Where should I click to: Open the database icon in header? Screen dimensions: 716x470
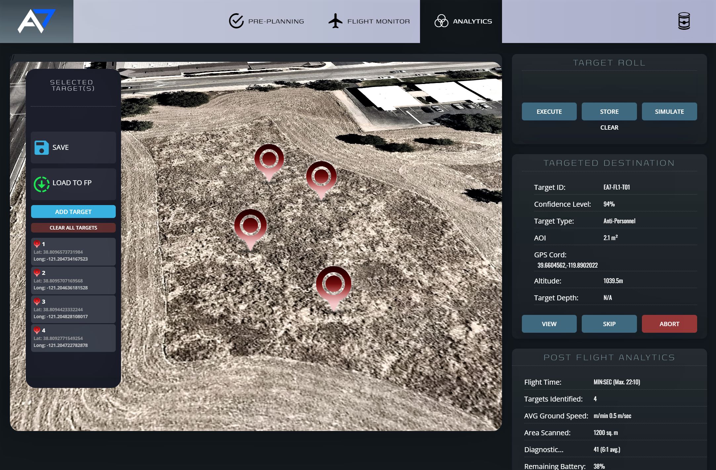[684, 21]
